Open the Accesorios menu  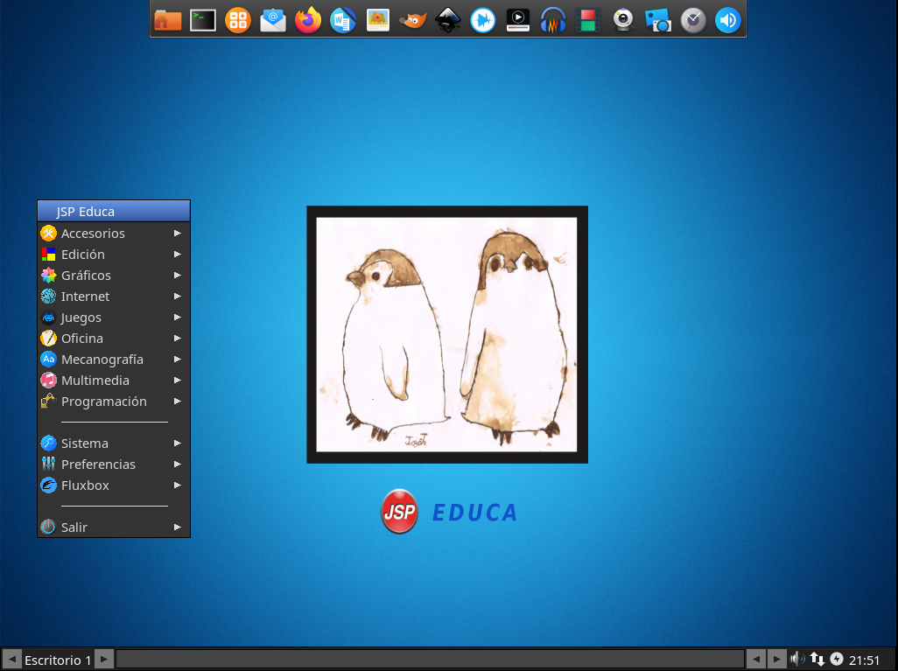[x=114, y=233]
